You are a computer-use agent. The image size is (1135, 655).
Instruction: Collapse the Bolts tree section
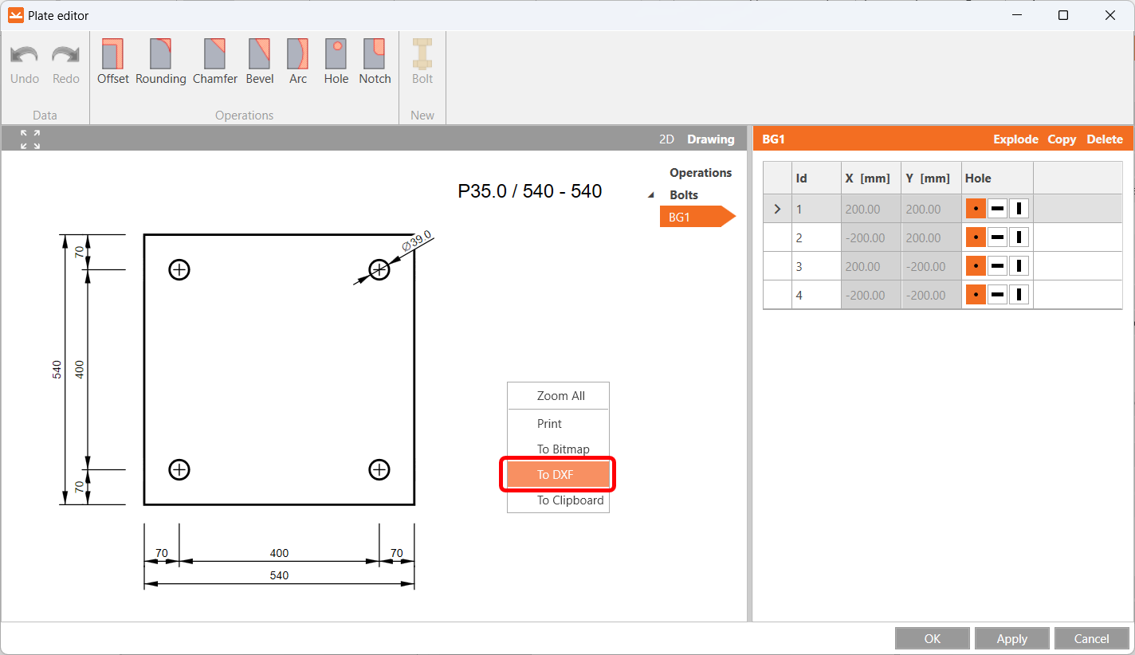[x=650, y=194]
